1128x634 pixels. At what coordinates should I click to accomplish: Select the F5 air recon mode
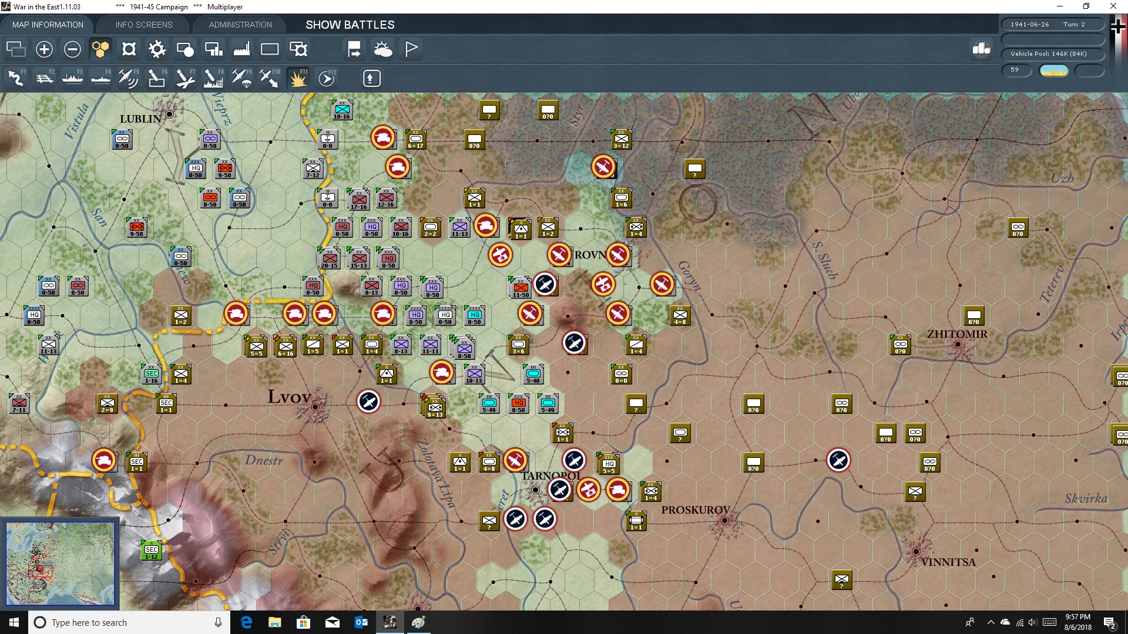(x=129, y=78)
